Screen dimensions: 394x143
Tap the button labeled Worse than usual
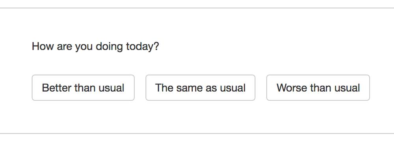tap(318, 88)
